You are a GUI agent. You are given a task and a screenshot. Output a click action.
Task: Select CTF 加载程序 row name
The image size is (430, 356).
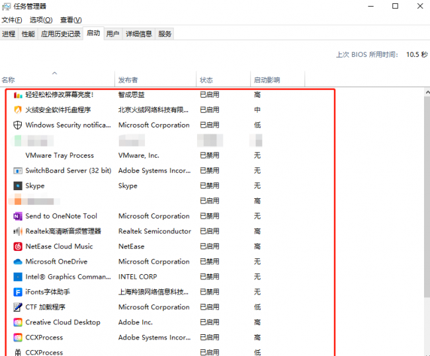click(x=46, y=307)
